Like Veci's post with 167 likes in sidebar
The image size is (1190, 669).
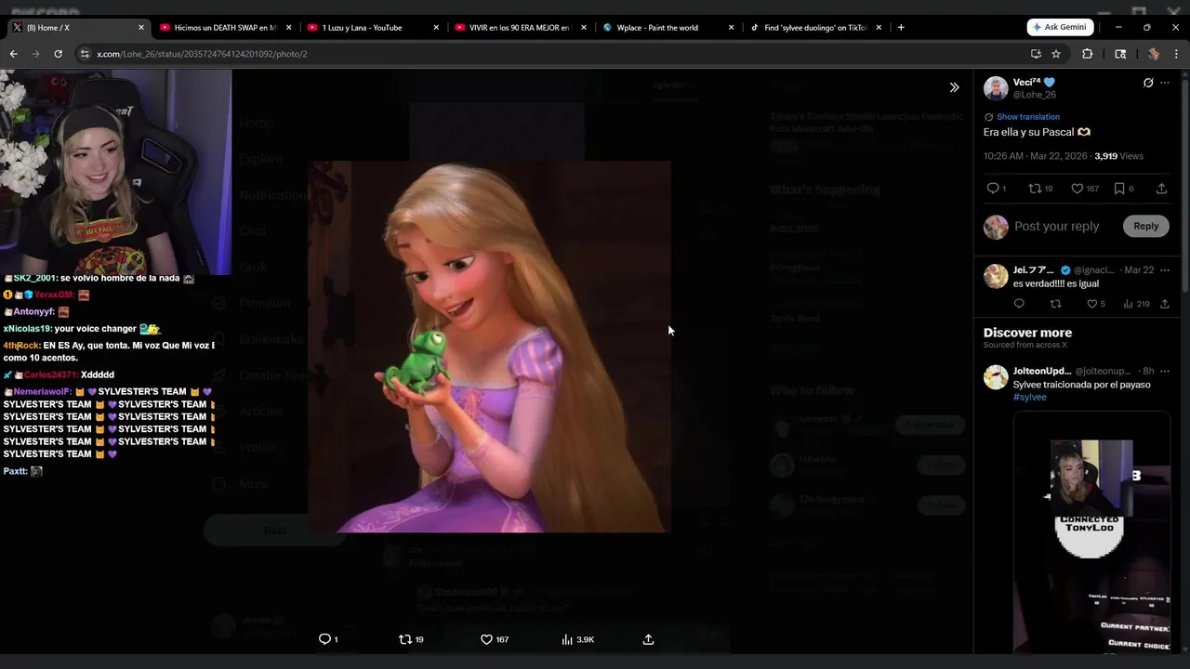(1077, 188)
